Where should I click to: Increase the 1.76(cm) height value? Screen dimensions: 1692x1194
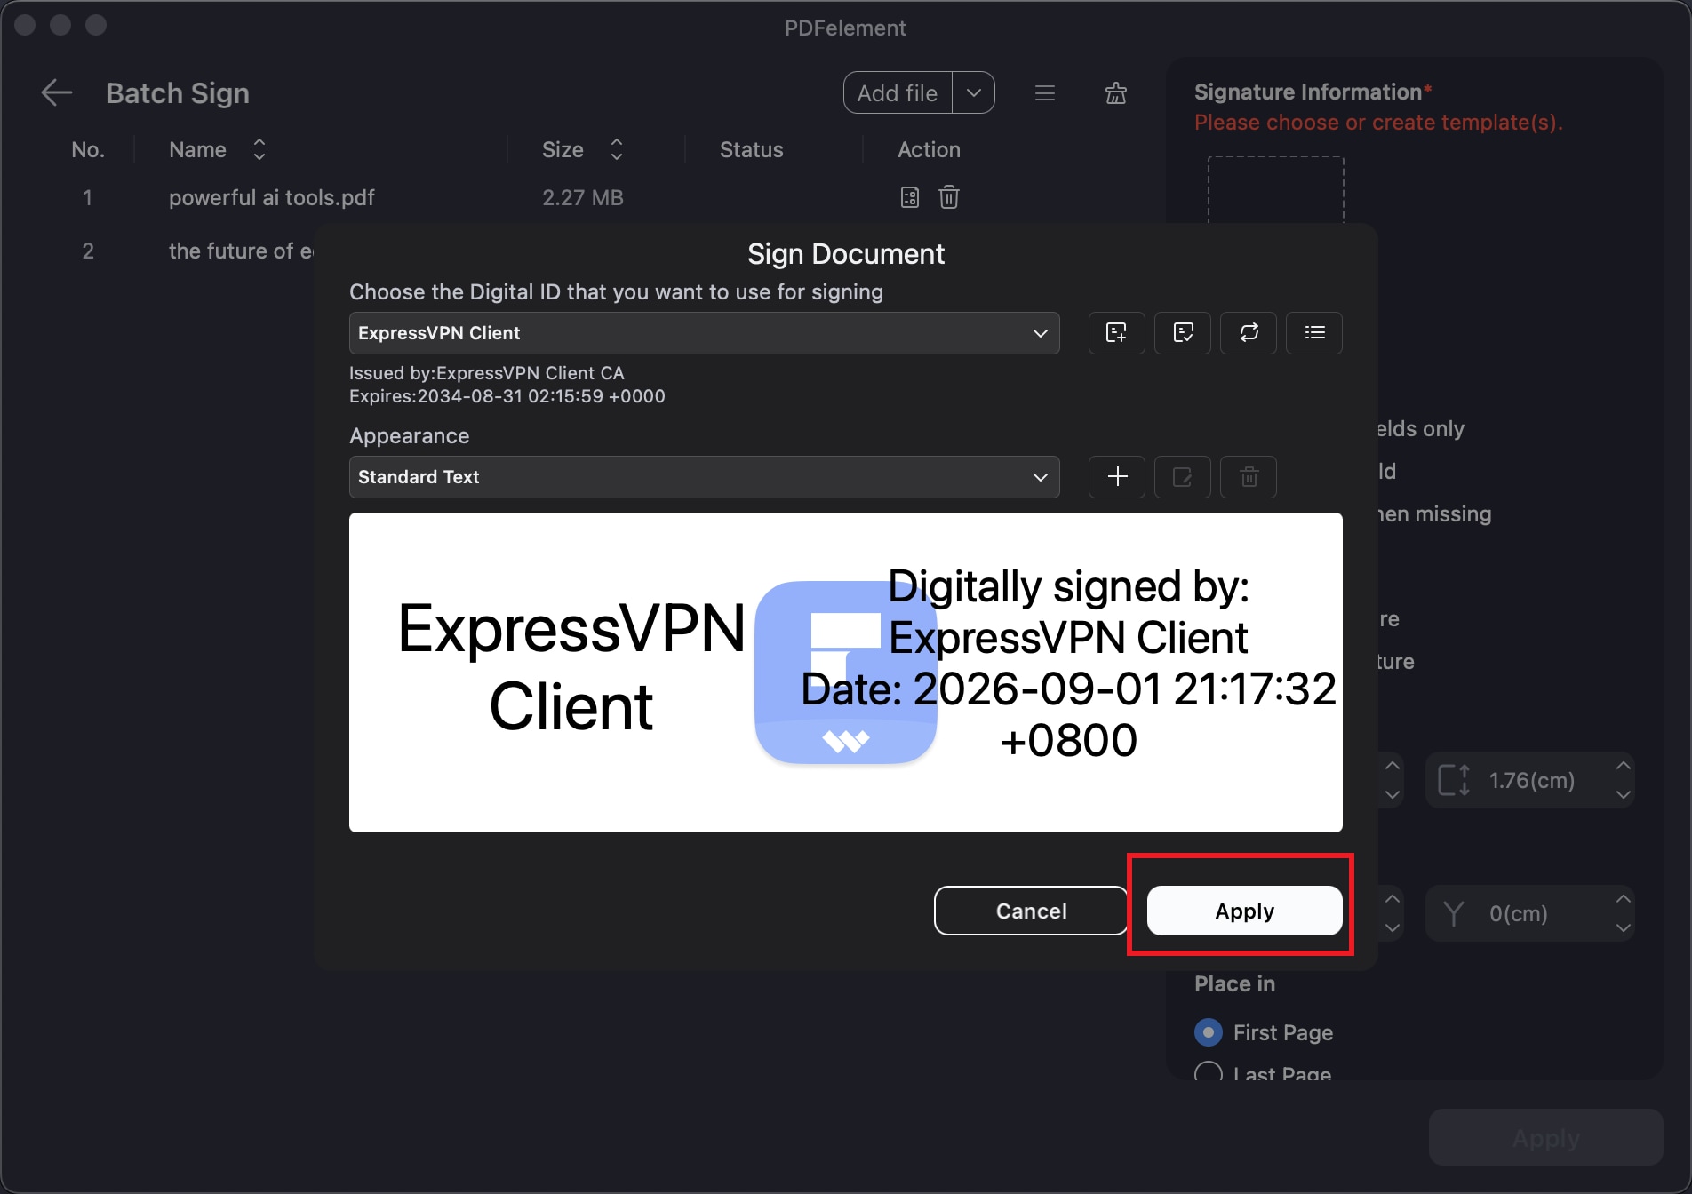[1623, 766]
